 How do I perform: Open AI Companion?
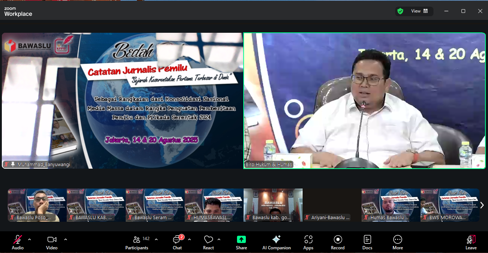pos(276,242)
